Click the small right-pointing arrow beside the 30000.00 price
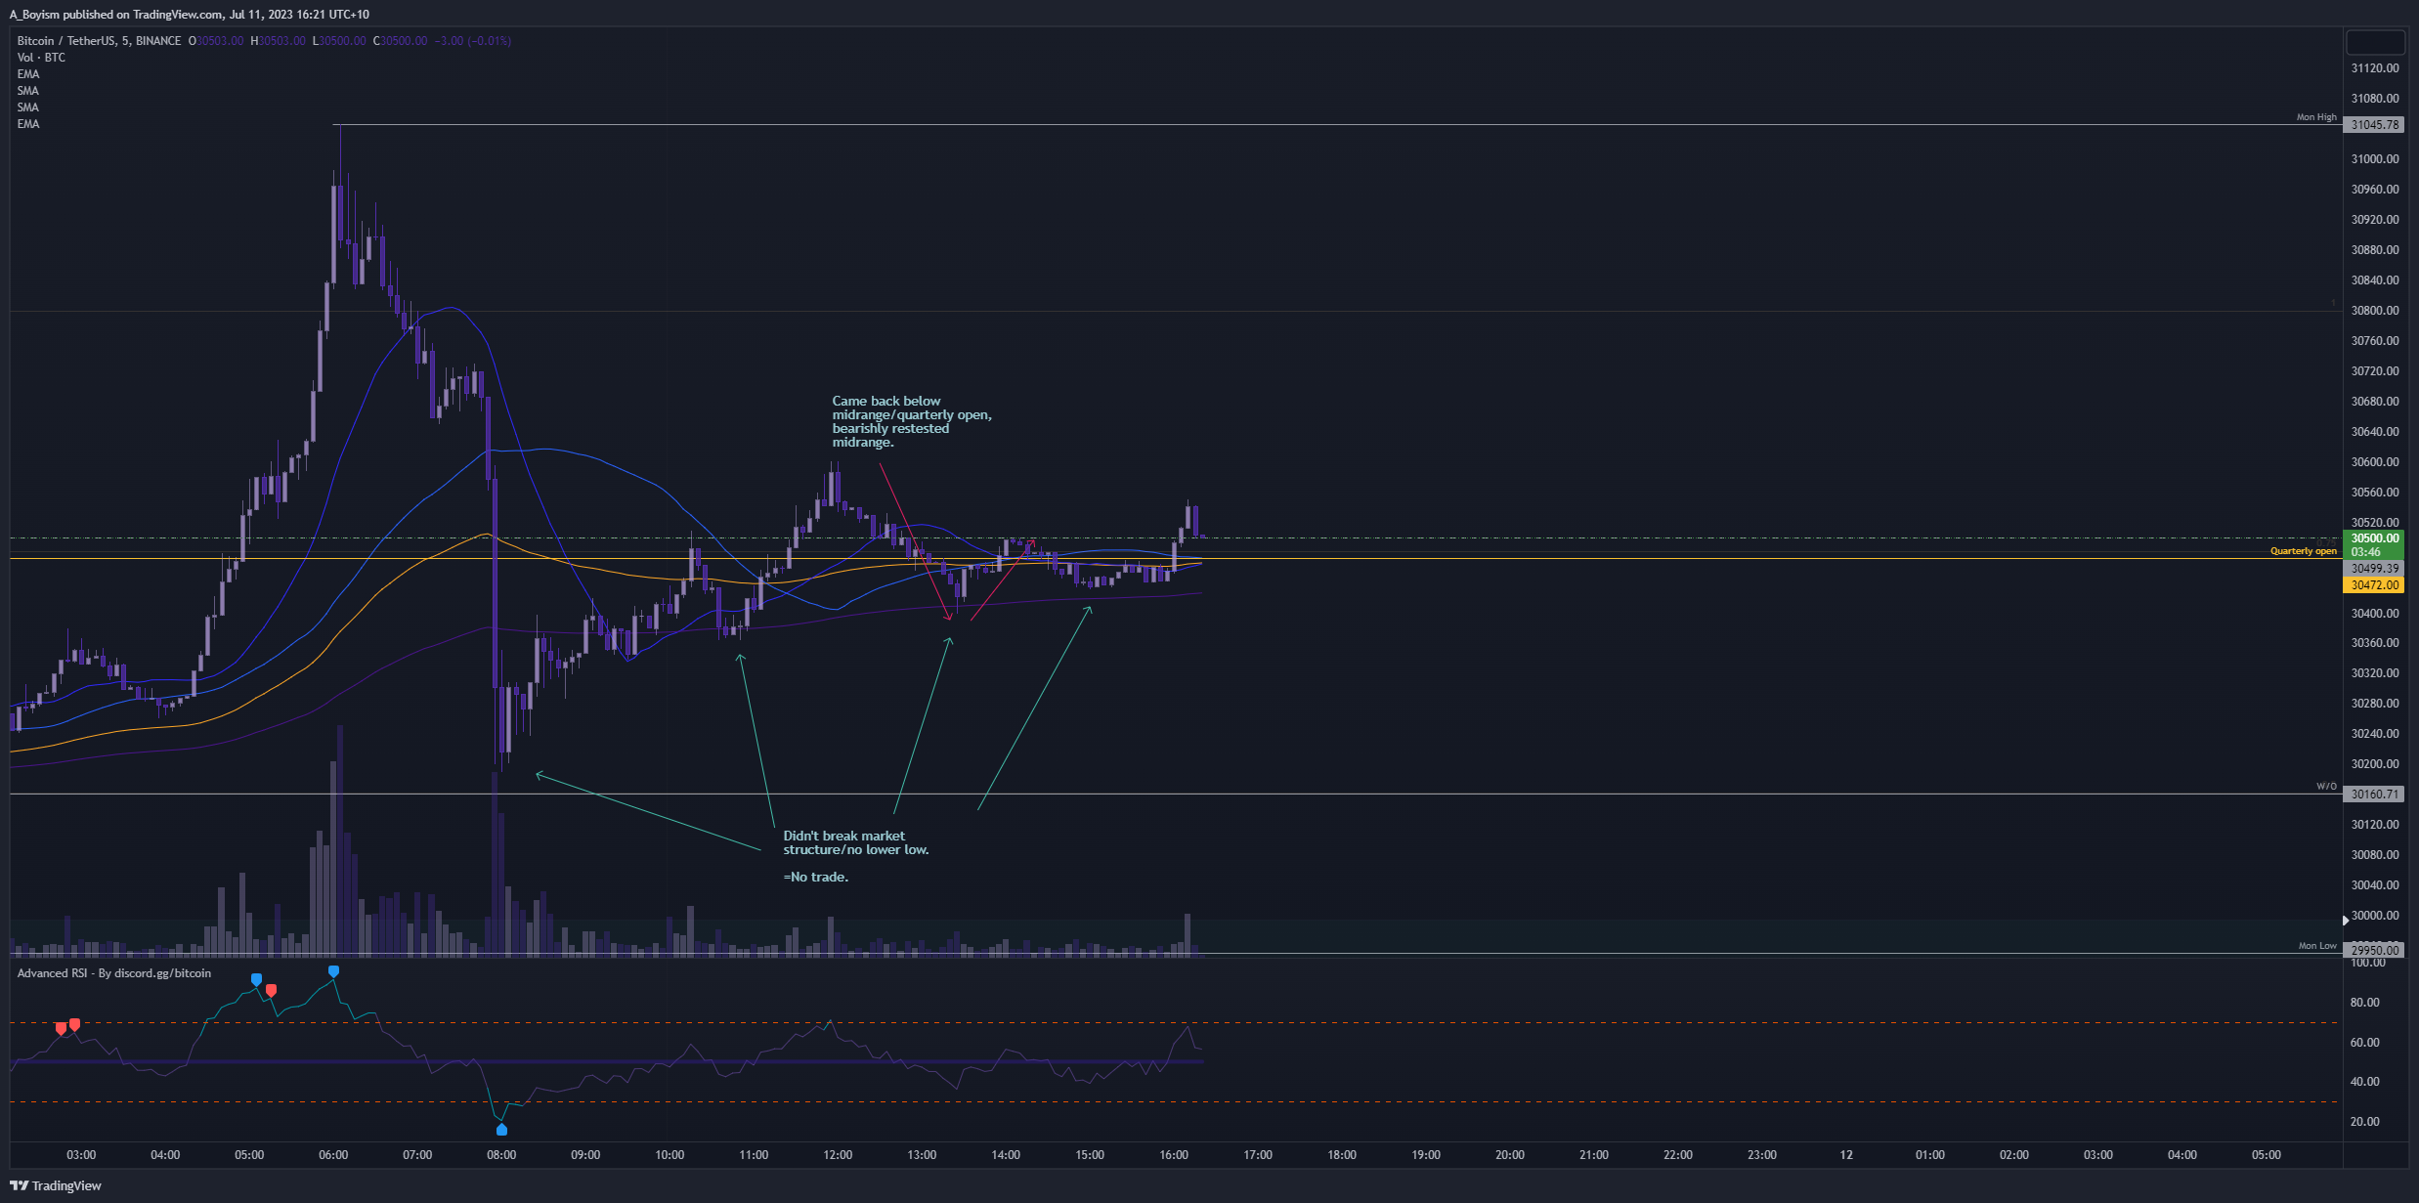This screenshot has height=1203, width=2419. [x=2346, y=921]
